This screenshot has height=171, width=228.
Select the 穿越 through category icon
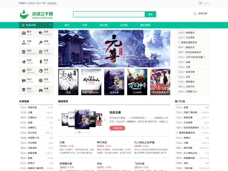41,42
